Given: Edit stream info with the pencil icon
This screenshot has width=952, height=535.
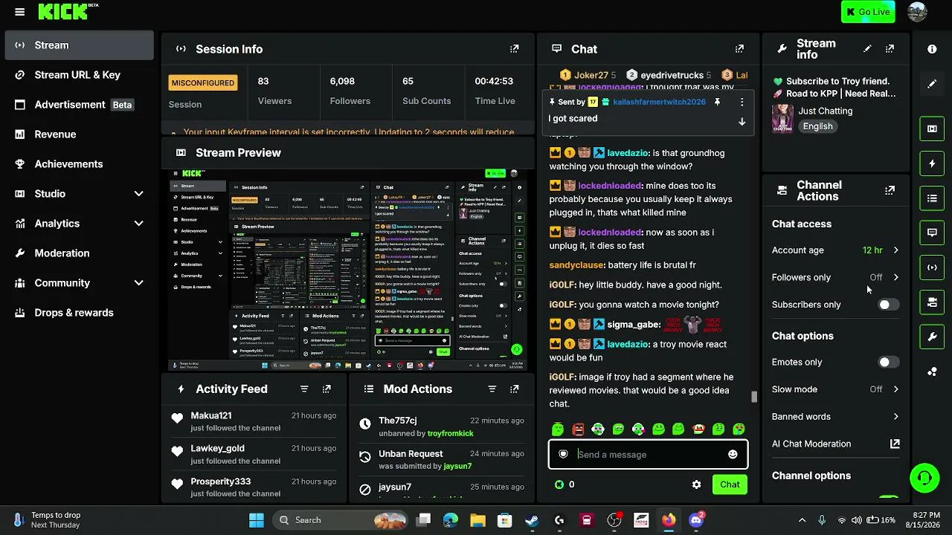Looking at the screenshot, I should tap(867, 49).
